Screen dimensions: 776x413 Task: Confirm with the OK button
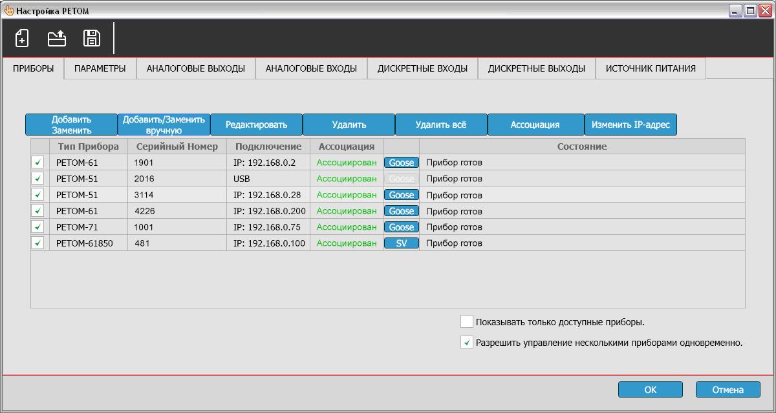tap(651, 389)
